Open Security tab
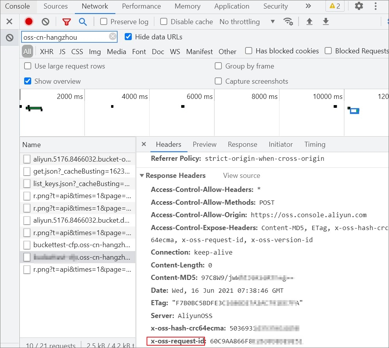This screenshot has width=389, height=348. pyautogui.click(x=275, y=6)
